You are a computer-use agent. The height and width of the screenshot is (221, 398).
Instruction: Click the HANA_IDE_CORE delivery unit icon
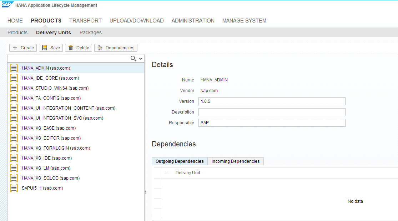tap(14, 78)
